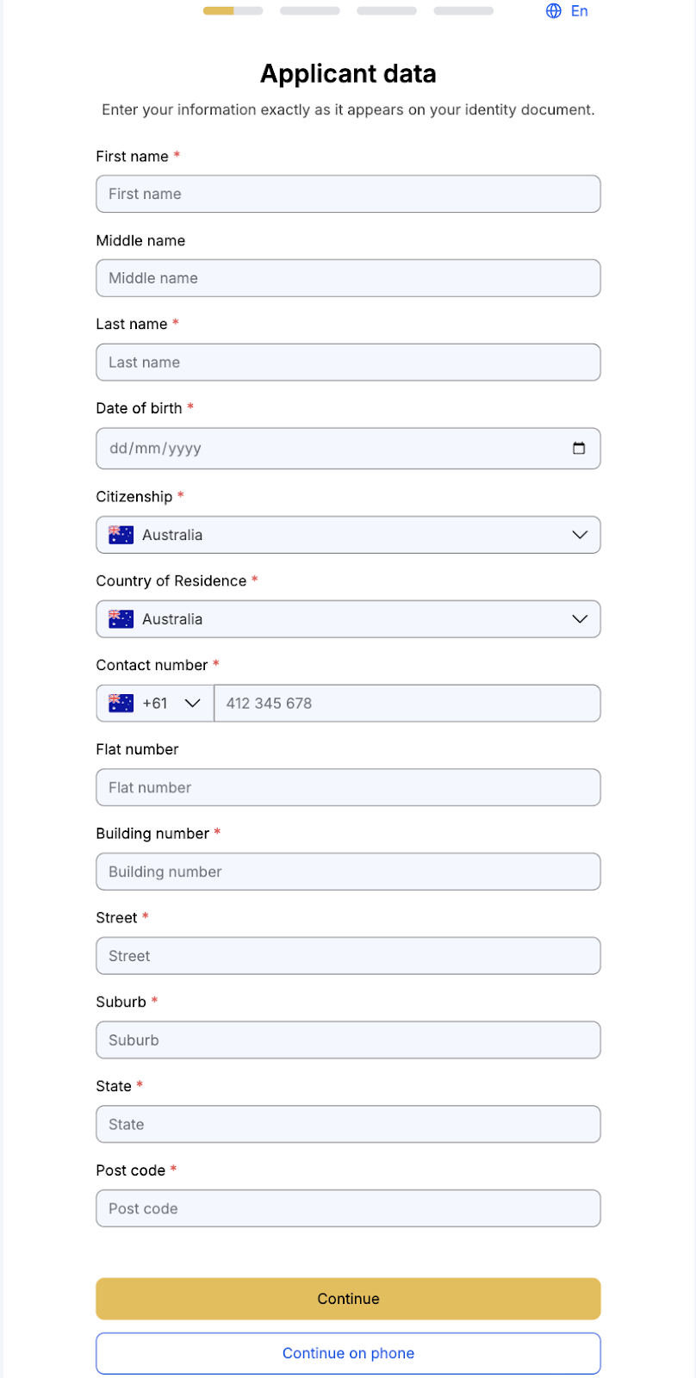Open the date of birth calendar picker icon
Viewport: 696px width, 1378px height.
click(579, 448)
